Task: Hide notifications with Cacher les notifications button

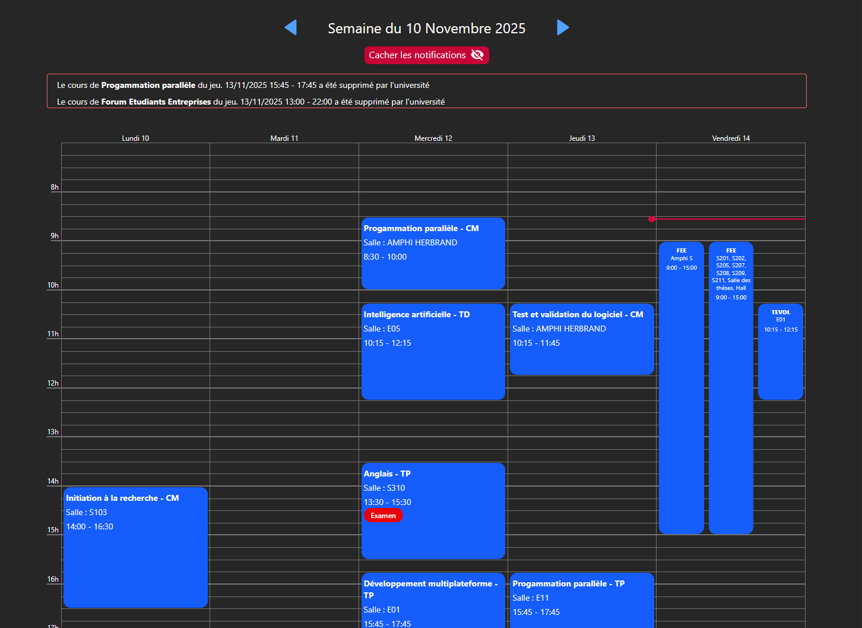Action: click(x=417, y=55)
